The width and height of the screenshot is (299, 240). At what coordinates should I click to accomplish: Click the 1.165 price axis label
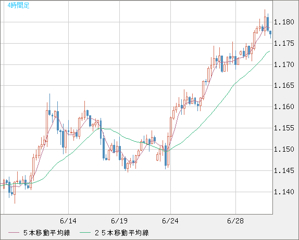point(284,85)
